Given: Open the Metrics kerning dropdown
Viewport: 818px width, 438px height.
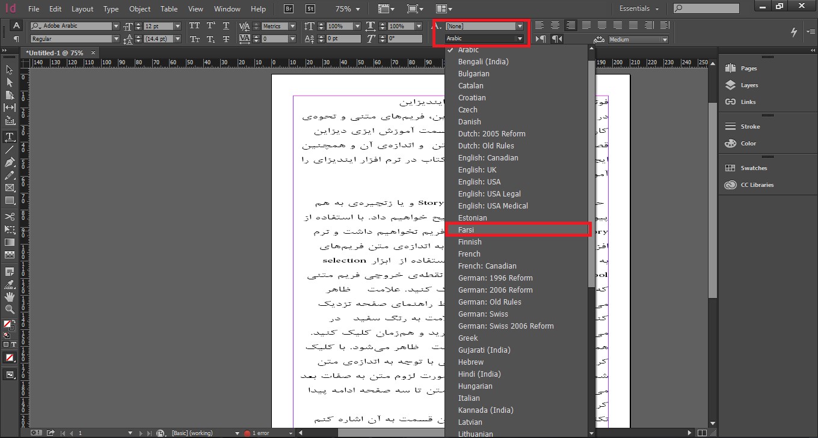Looking at the screenshot, I should 292,26.
